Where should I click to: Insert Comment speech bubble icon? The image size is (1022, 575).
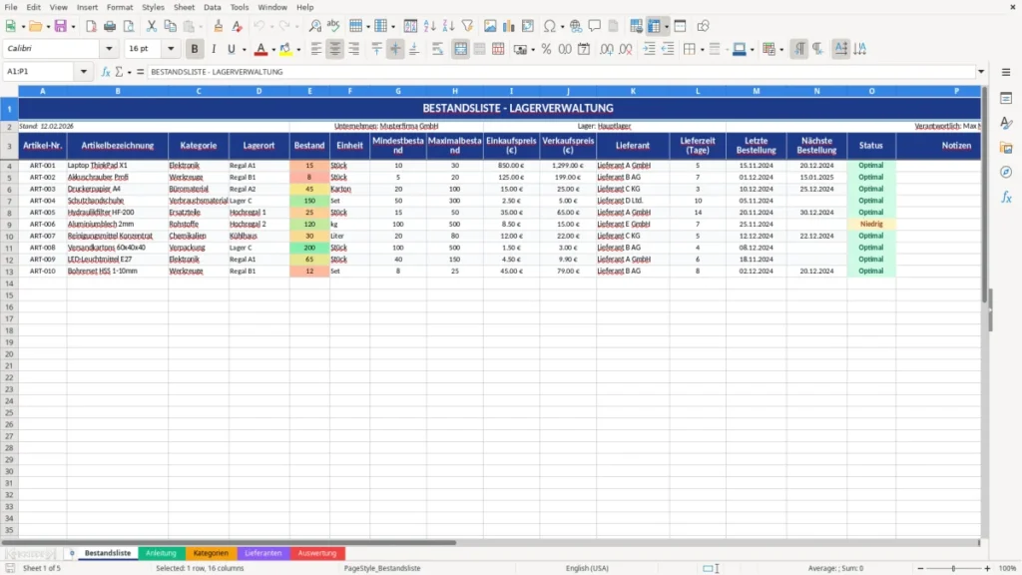coord(595,26)
